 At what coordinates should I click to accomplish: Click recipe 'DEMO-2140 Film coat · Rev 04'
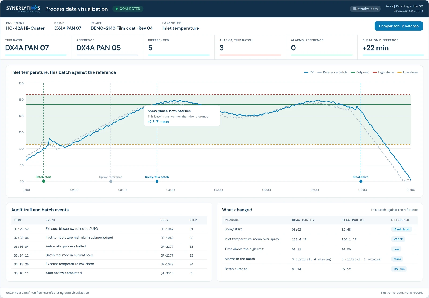[x=122, y=28]
